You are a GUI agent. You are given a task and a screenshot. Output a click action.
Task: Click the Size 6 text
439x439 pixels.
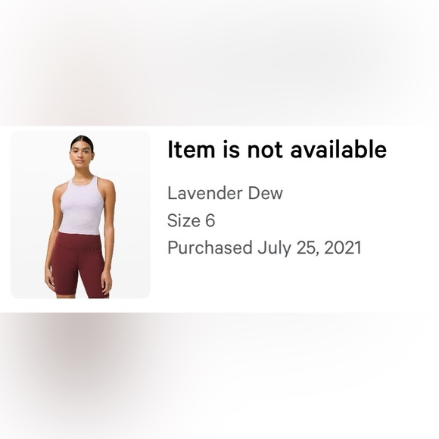pos(191,220)
